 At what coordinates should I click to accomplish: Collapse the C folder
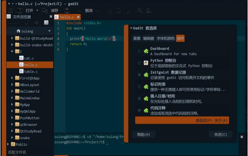(x=12, y=51)
